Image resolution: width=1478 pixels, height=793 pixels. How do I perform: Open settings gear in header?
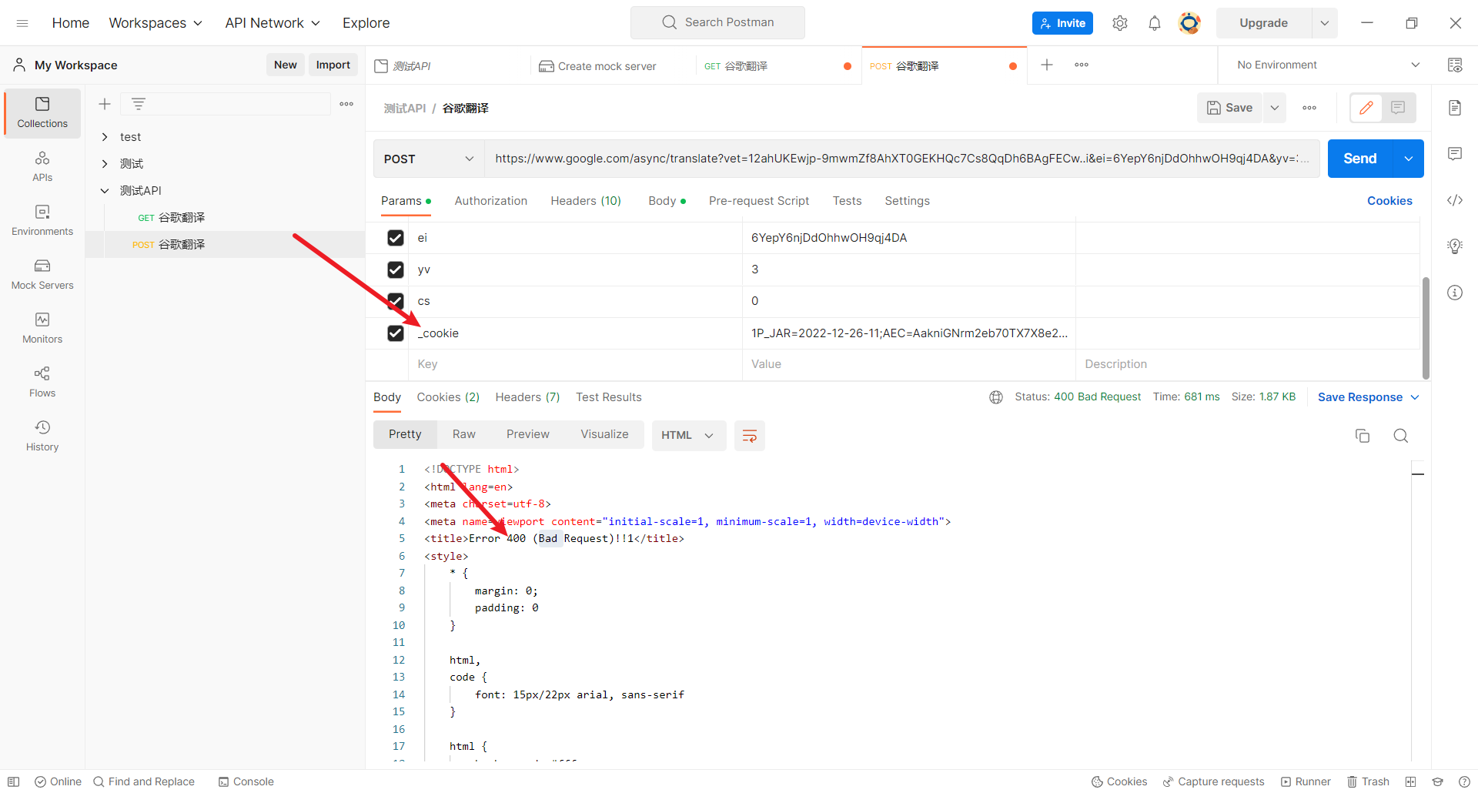(1119, 23)
